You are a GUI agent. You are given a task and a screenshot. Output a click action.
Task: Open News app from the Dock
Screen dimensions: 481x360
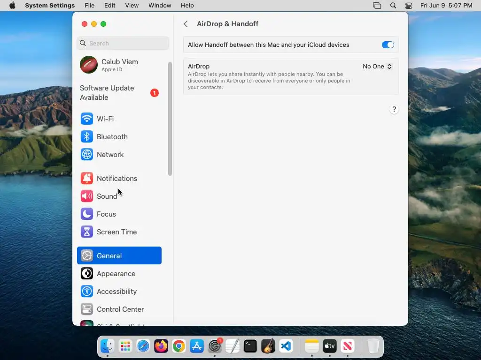tap(348, 346)
